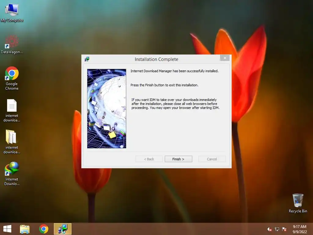Select the Recycle Bin icon
The width and height of the screenshot is (313, 235).
click(x=298, y=203)
